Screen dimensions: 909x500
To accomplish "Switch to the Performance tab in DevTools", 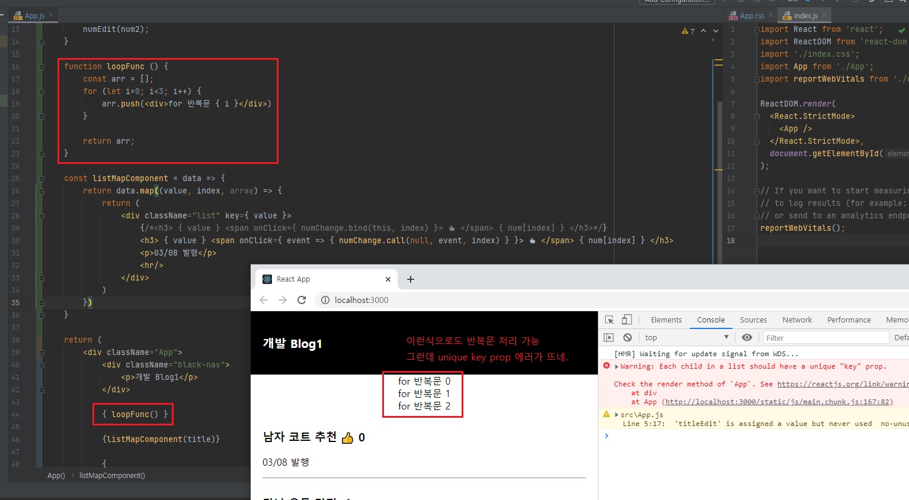I will click(849, 320).
